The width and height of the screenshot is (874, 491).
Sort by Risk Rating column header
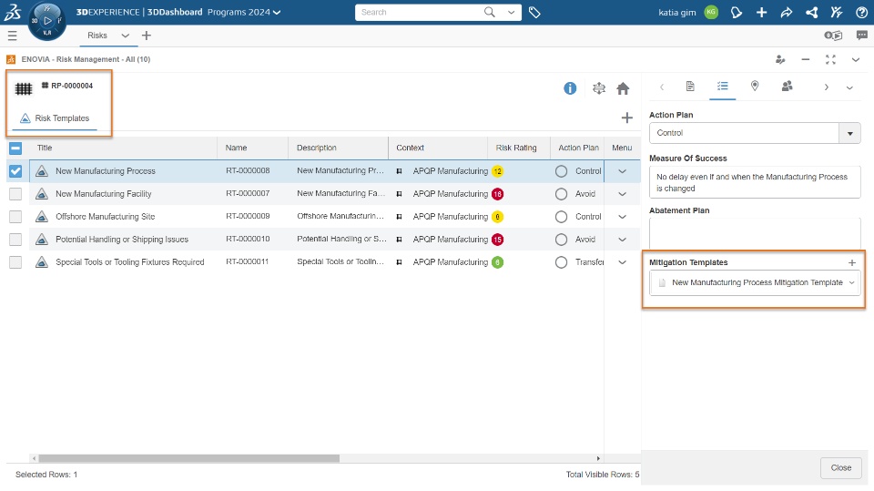pyautogui.click(x=516, y=148)
